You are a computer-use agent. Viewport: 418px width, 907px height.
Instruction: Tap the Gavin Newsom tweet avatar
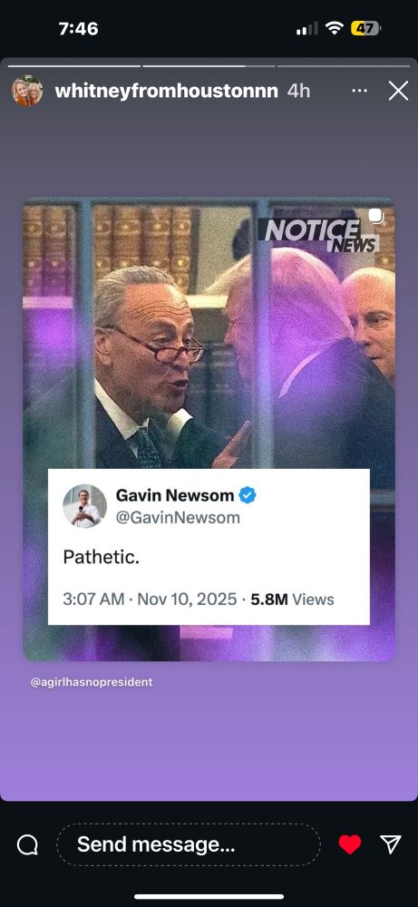(85, 506)
